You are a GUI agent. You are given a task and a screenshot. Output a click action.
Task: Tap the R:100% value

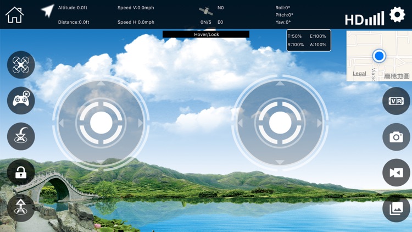point(296,45)
